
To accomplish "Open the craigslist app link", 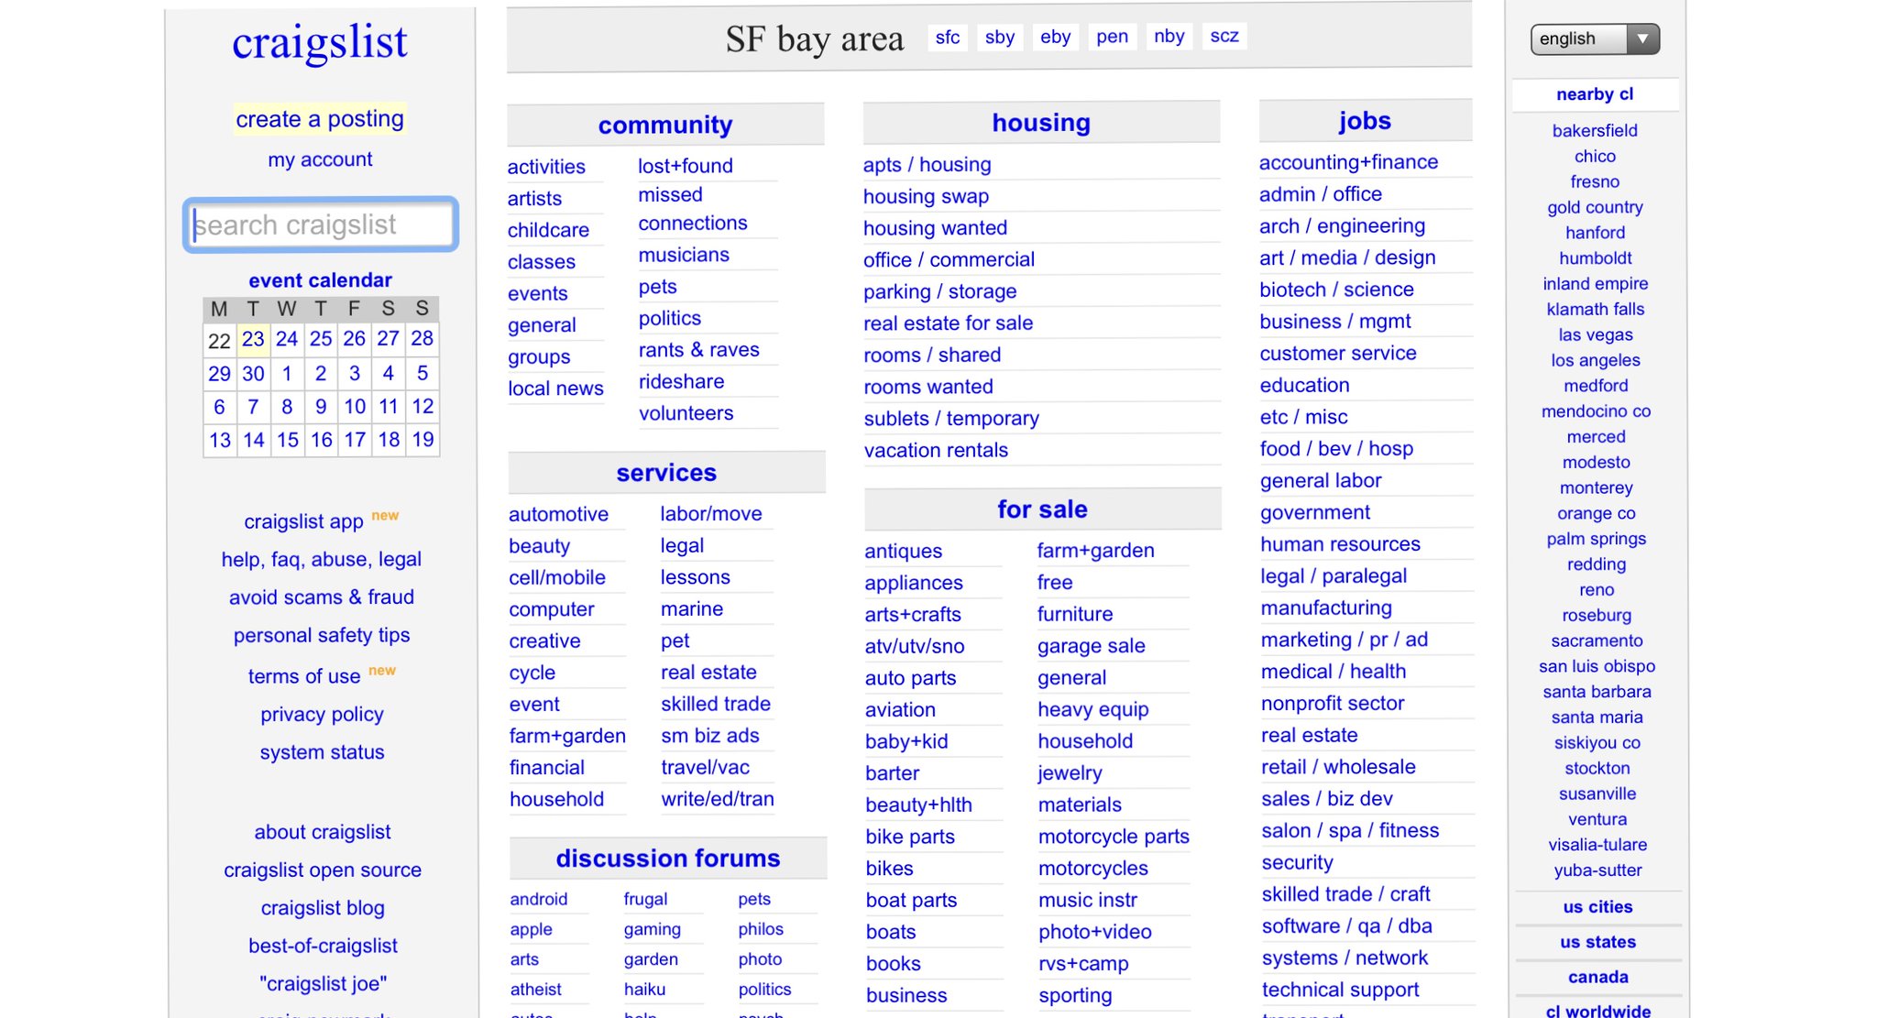I will point(304,521).
